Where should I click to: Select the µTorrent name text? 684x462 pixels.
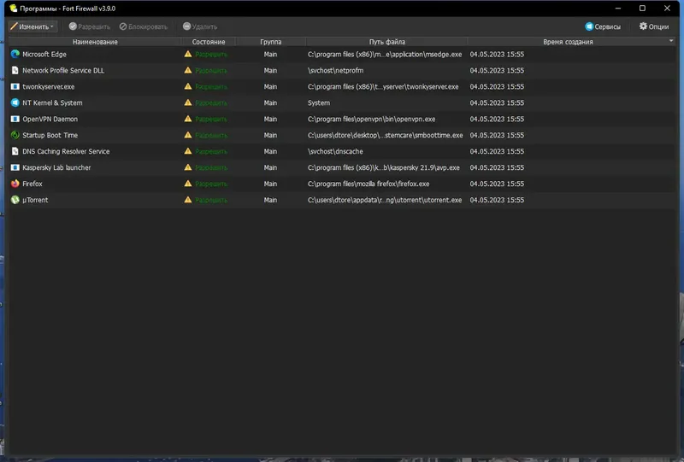pos(35,200)
